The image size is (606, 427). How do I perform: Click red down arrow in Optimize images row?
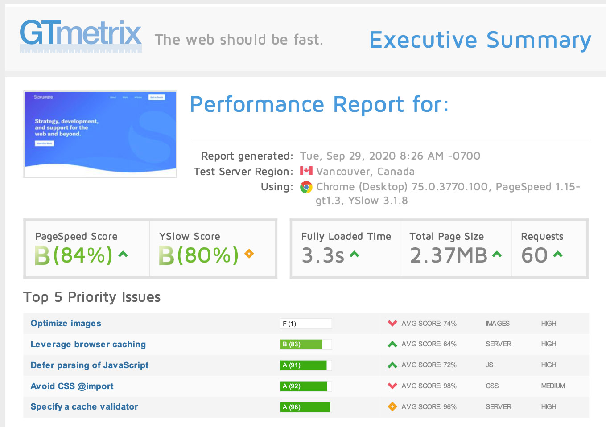coord(392,324)
